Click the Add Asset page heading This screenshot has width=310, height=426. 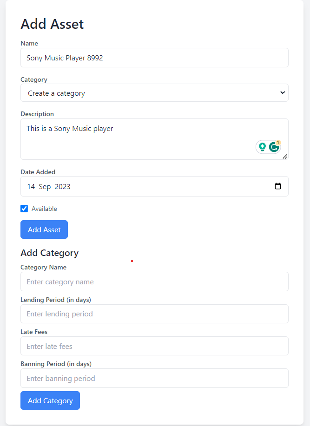[52, 24]
